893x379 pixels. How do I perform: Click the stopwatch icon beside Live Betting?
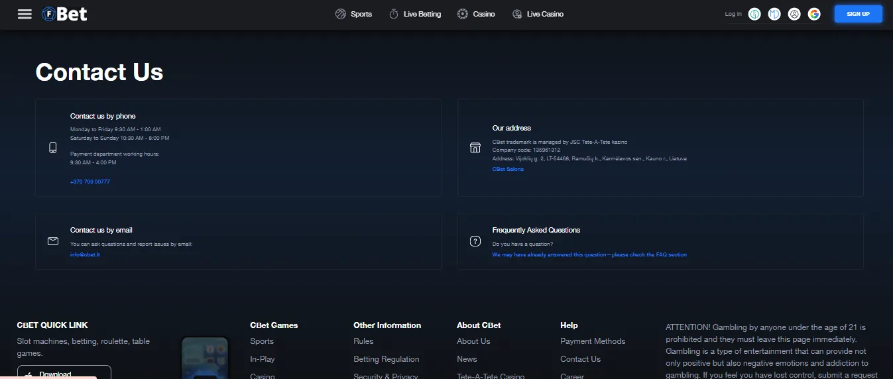click(394, 14)
